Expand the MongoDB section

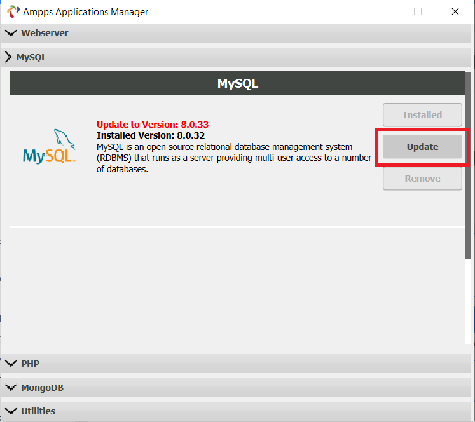pos(236,388)
